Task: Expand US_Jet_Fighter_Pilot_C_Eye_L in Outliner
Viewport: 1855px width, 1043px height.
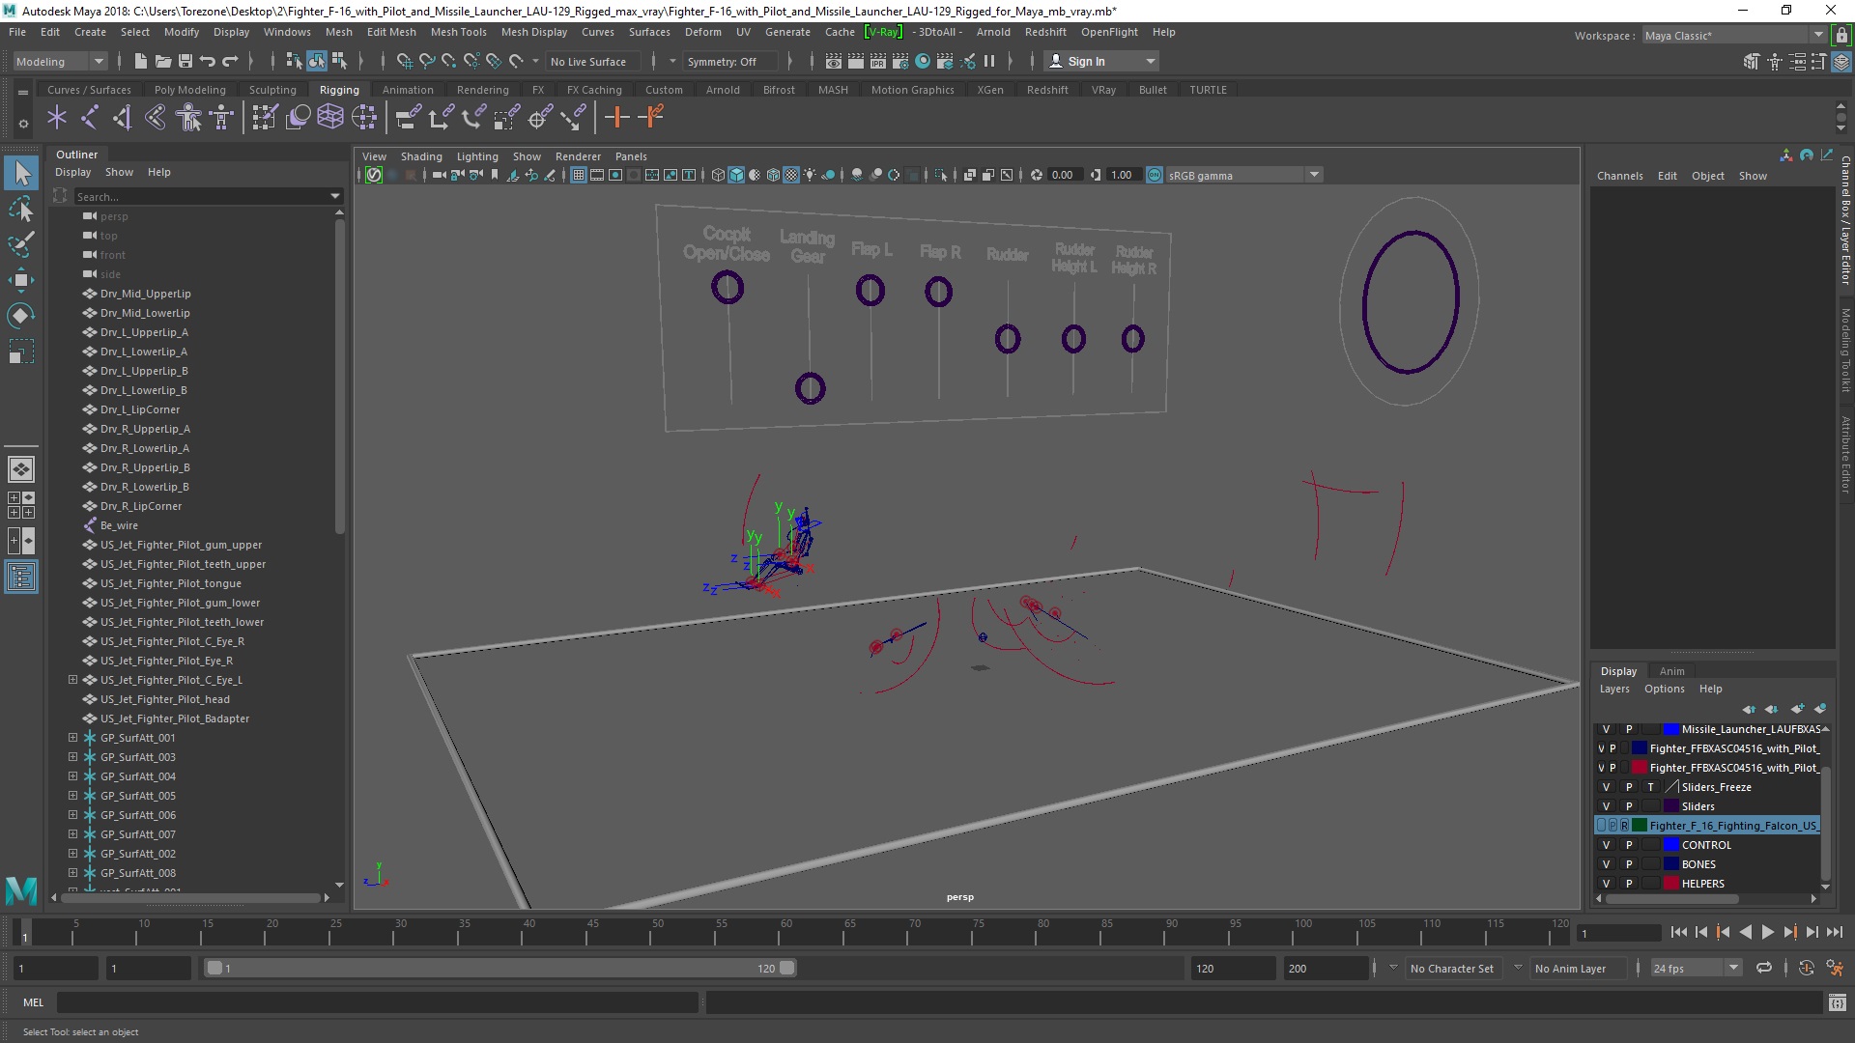Action: (x=72, y=680)
